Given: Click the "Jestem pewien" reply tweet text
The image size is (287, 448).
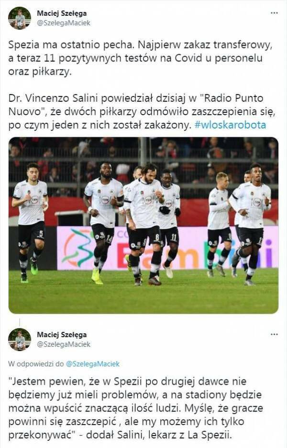Looking at the screenshot, I should pyautogui.click(x=135, y=408).
